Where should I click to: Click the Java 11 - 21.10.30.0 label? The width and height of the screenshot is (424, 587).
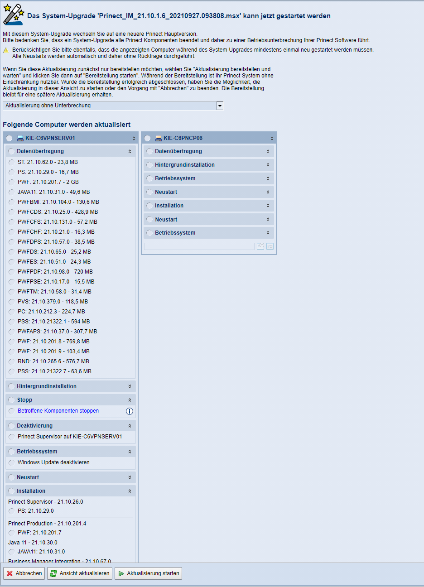(33, 543)
